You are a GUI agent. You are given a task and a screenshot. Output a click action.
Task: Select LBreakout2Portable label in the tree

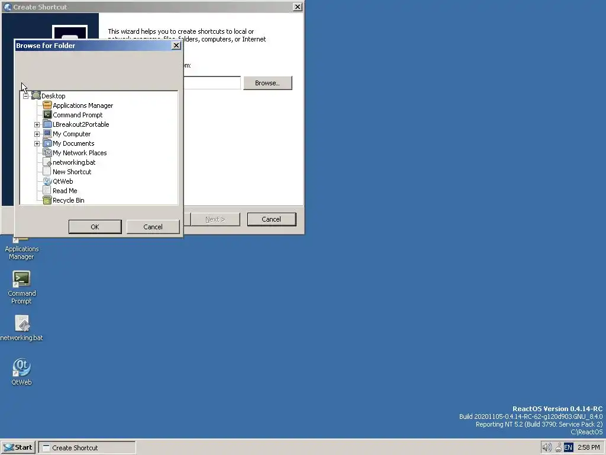click(80, 124)
